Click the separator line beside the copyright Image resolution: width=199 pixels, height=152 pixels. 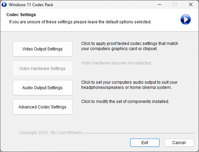(x=140, y=133)
